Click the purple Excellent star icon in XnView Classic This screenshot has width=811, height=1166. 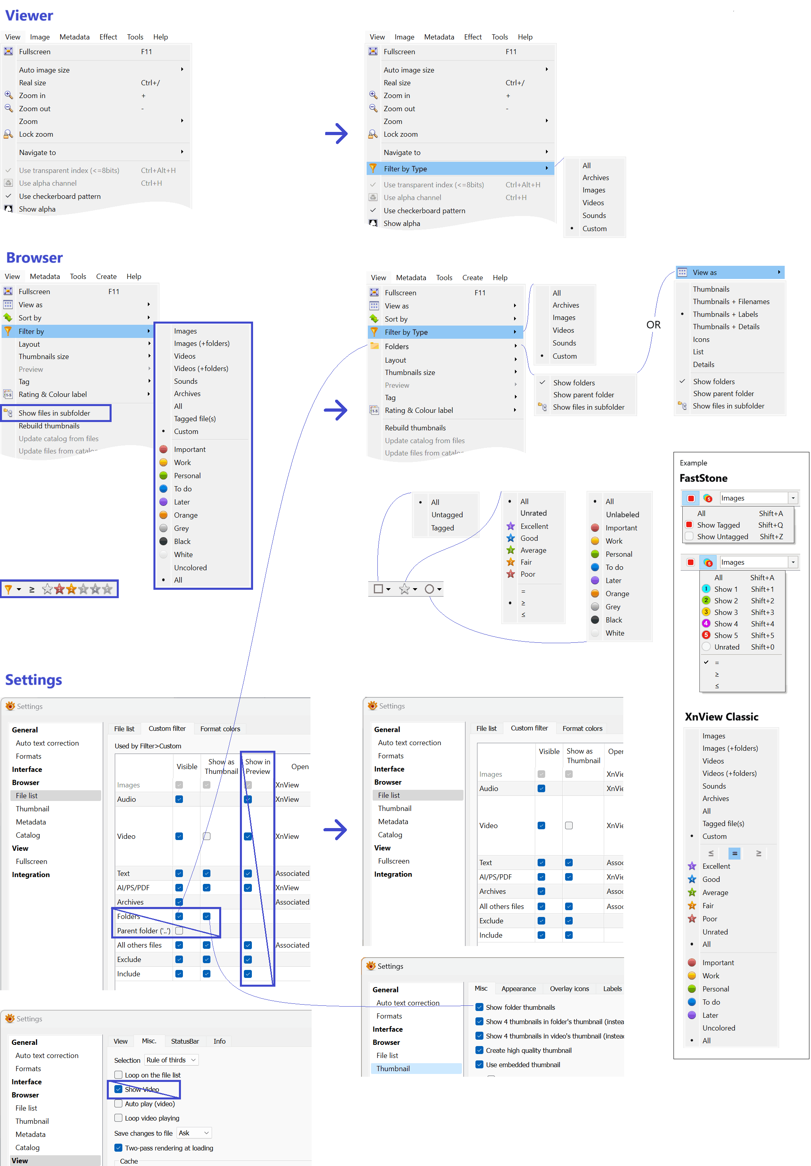click(x=692, y=866)
